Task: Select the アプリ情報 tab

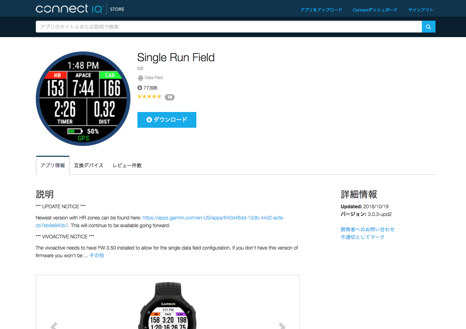Action: [53, 165]
